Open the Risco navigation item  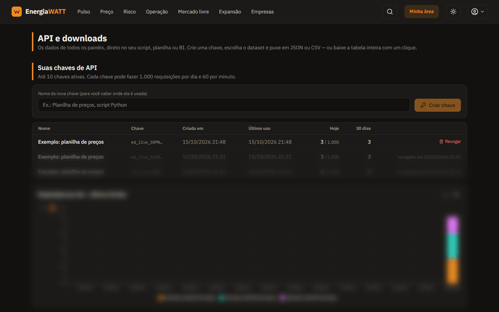point(129,12)
